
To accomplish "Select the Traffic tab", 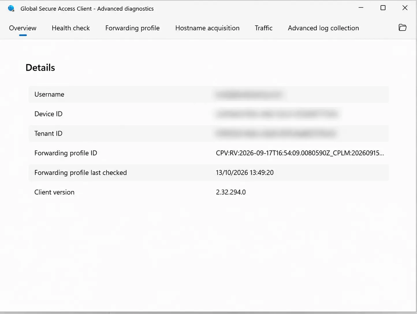I will coord(264,28).
